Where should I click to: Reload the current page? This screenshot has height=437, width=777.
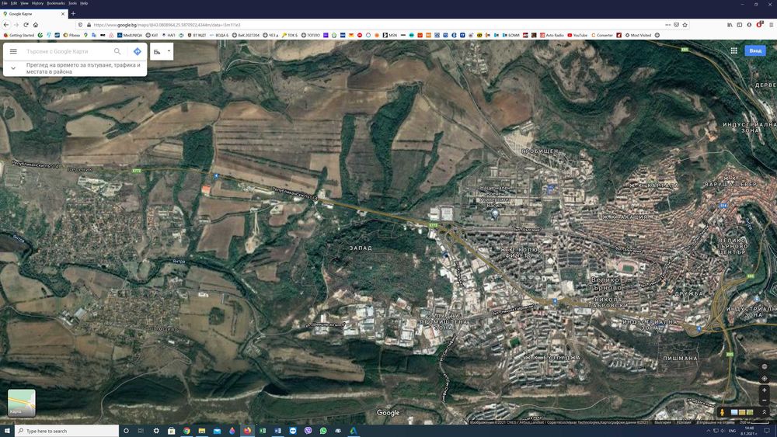click(x=26, y=25)
